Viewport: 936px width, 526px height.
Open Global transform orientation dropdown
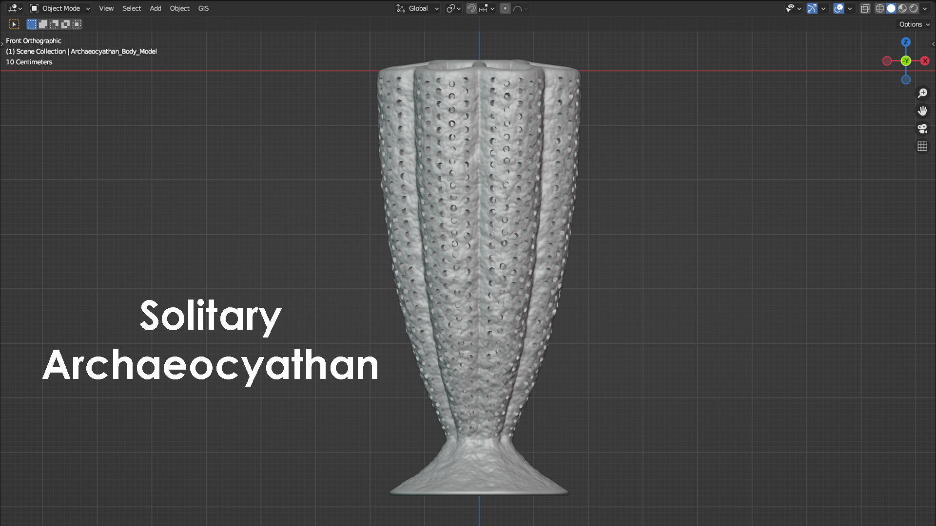click(418, 8)
